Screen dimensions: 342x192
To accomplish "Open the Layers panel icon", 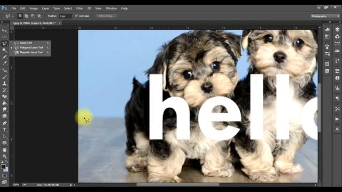I will [337, 29].
